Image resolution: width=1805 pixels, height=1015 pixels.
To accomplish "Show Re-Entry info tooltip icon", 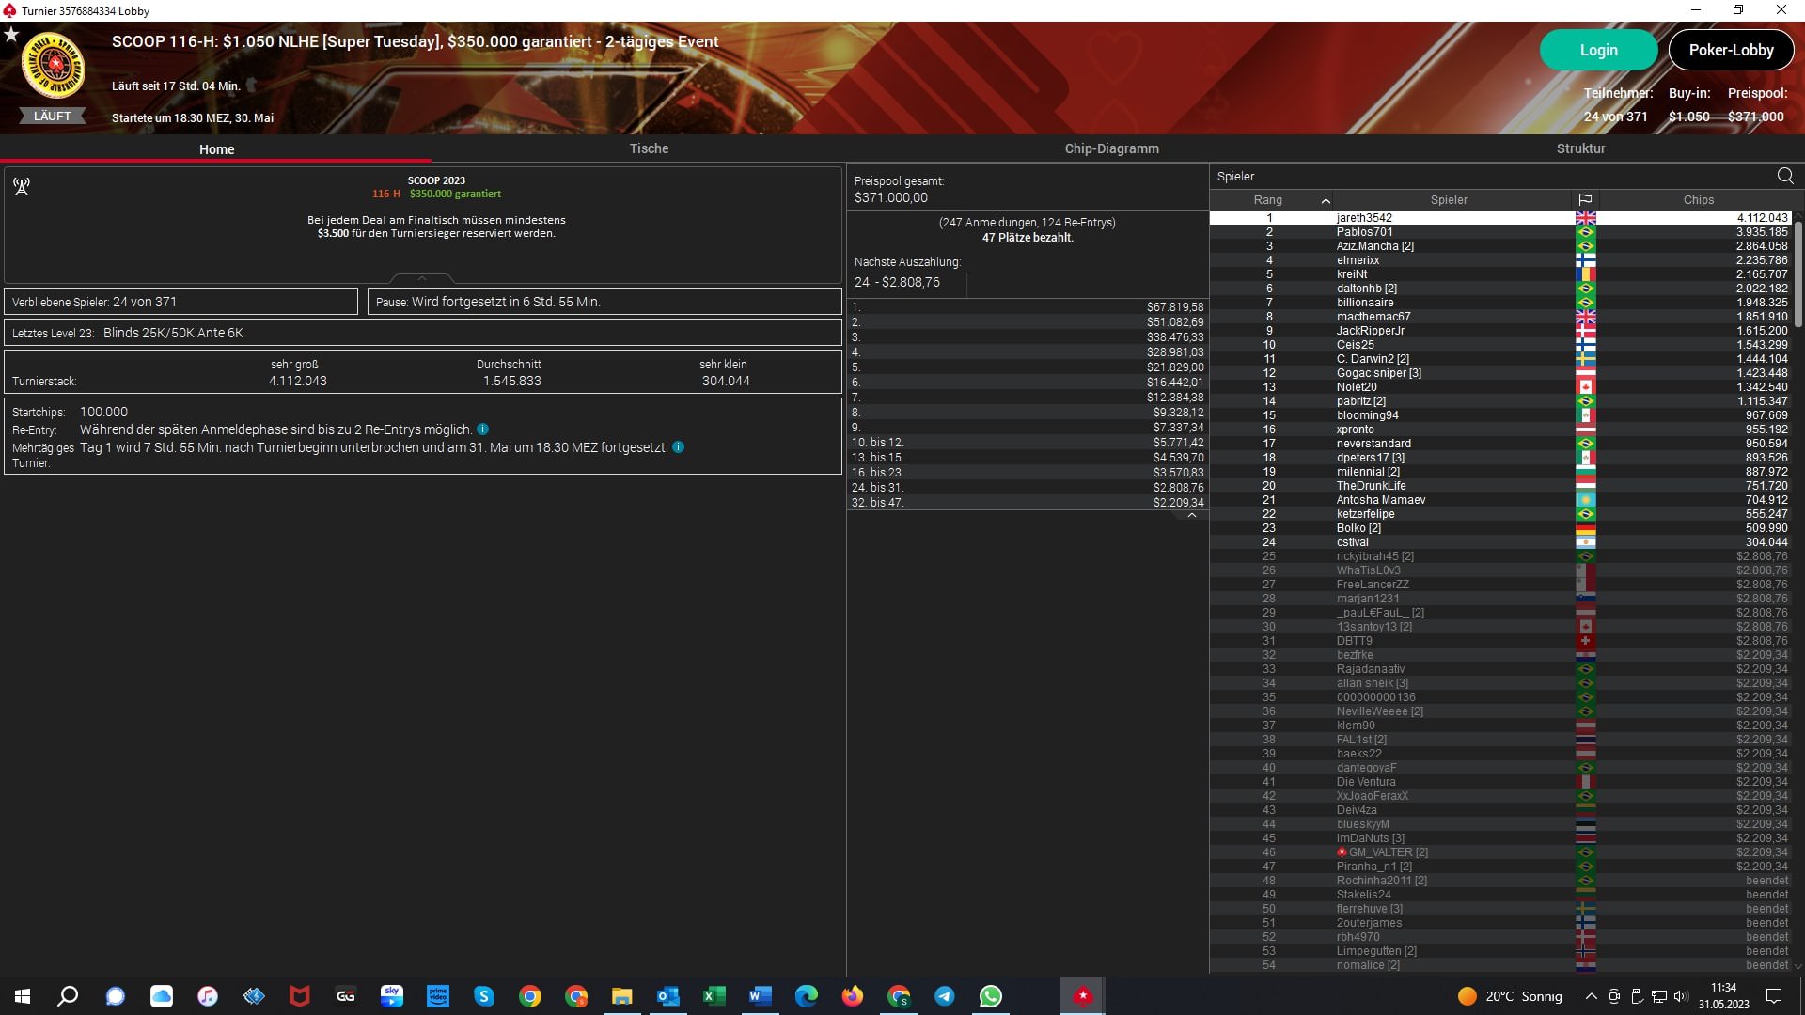I will [482, 429].
